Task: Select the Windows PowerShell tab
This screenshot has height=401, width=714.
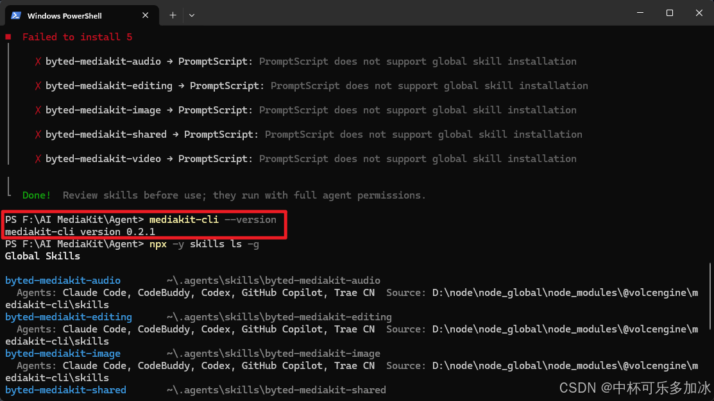Action: (x=82, y=15)
